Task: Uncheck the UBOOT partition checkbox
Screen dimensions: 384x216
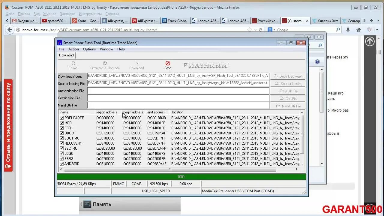Action: click(x=61, y=133)
